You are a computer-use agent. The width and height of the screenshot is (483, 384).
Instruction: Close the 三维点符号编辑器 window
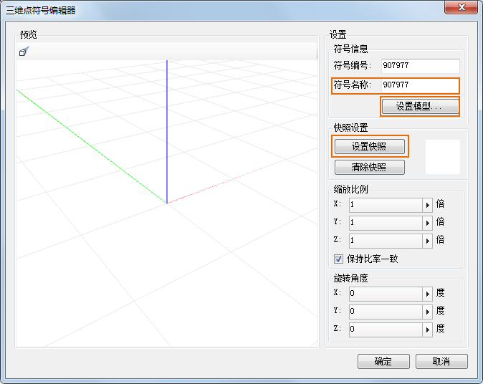(461, 7)
